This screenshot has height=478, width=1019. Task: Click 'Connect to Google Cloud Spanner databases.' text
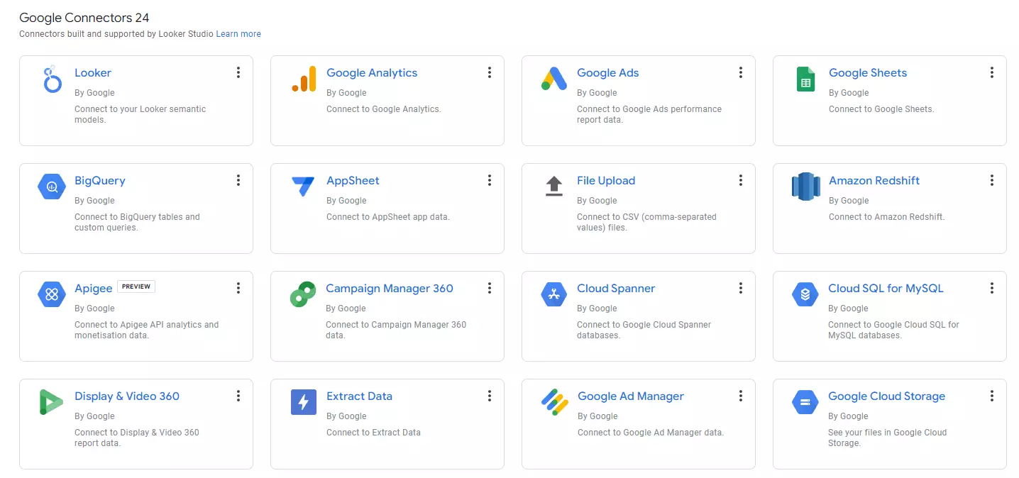[644, 330]
